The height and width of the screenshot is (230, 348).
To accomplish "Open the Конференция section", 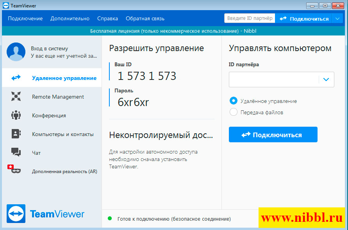I will [52, 115].
